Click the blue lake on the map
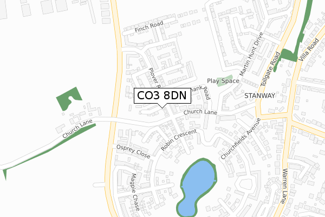Viewport: 325px width, 217px height. tap(197, 188)
